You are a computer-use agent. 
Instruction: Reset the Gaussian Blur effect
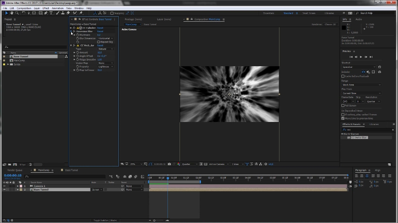(100, 31)
